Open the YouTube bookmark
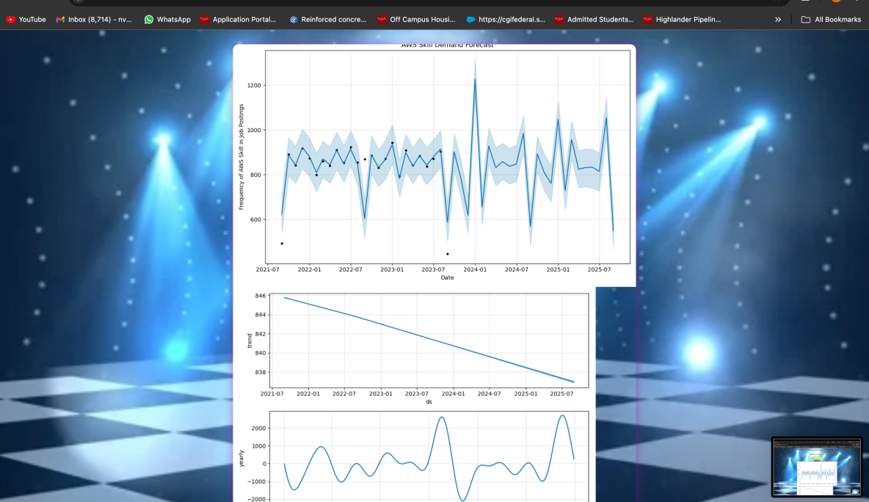Viewport: 869px width, 502px height. point(26,19)
